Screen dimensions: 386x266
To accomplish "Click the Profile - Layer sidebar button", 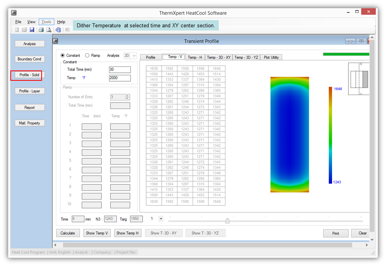I will tap(30, 91).
